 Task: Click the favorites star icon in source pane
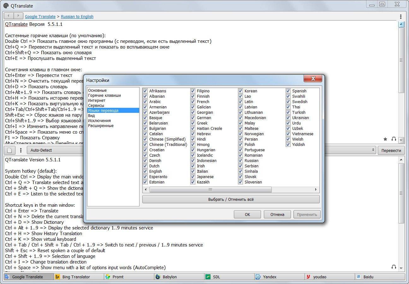[x=385, y=139]
